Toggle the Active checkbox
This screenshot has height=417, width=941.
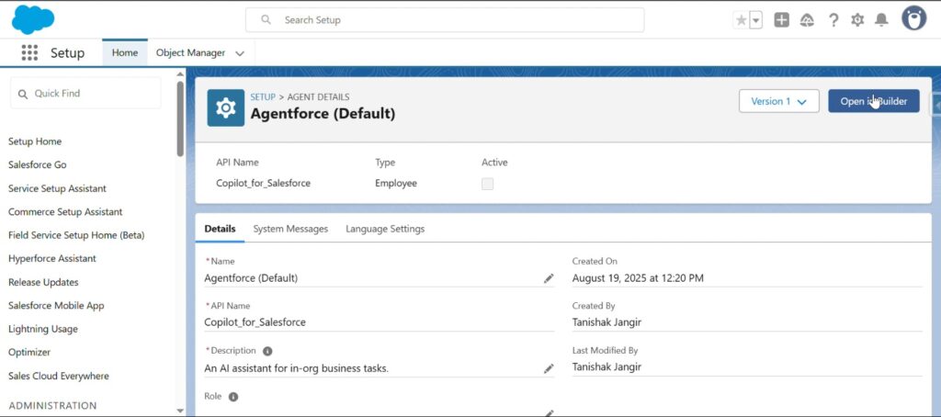point(487,184)
